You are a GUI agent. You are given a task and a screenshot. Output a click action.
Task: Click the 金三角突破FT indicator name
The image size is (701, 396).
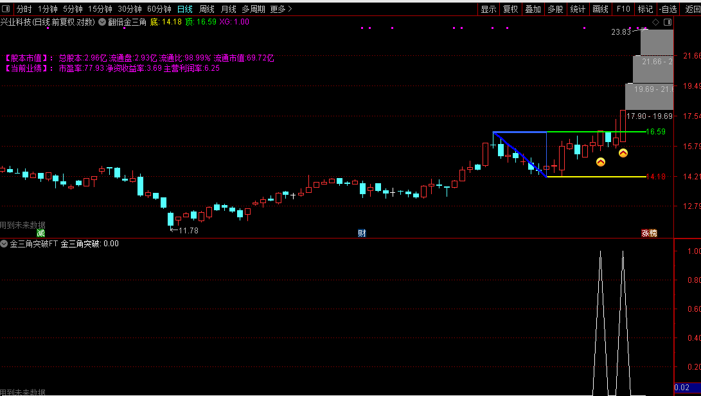[x=34, y=244]
